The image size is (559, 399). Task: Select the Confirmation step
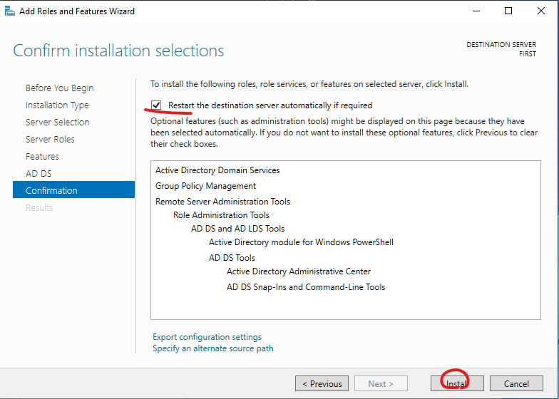[74, 190]
